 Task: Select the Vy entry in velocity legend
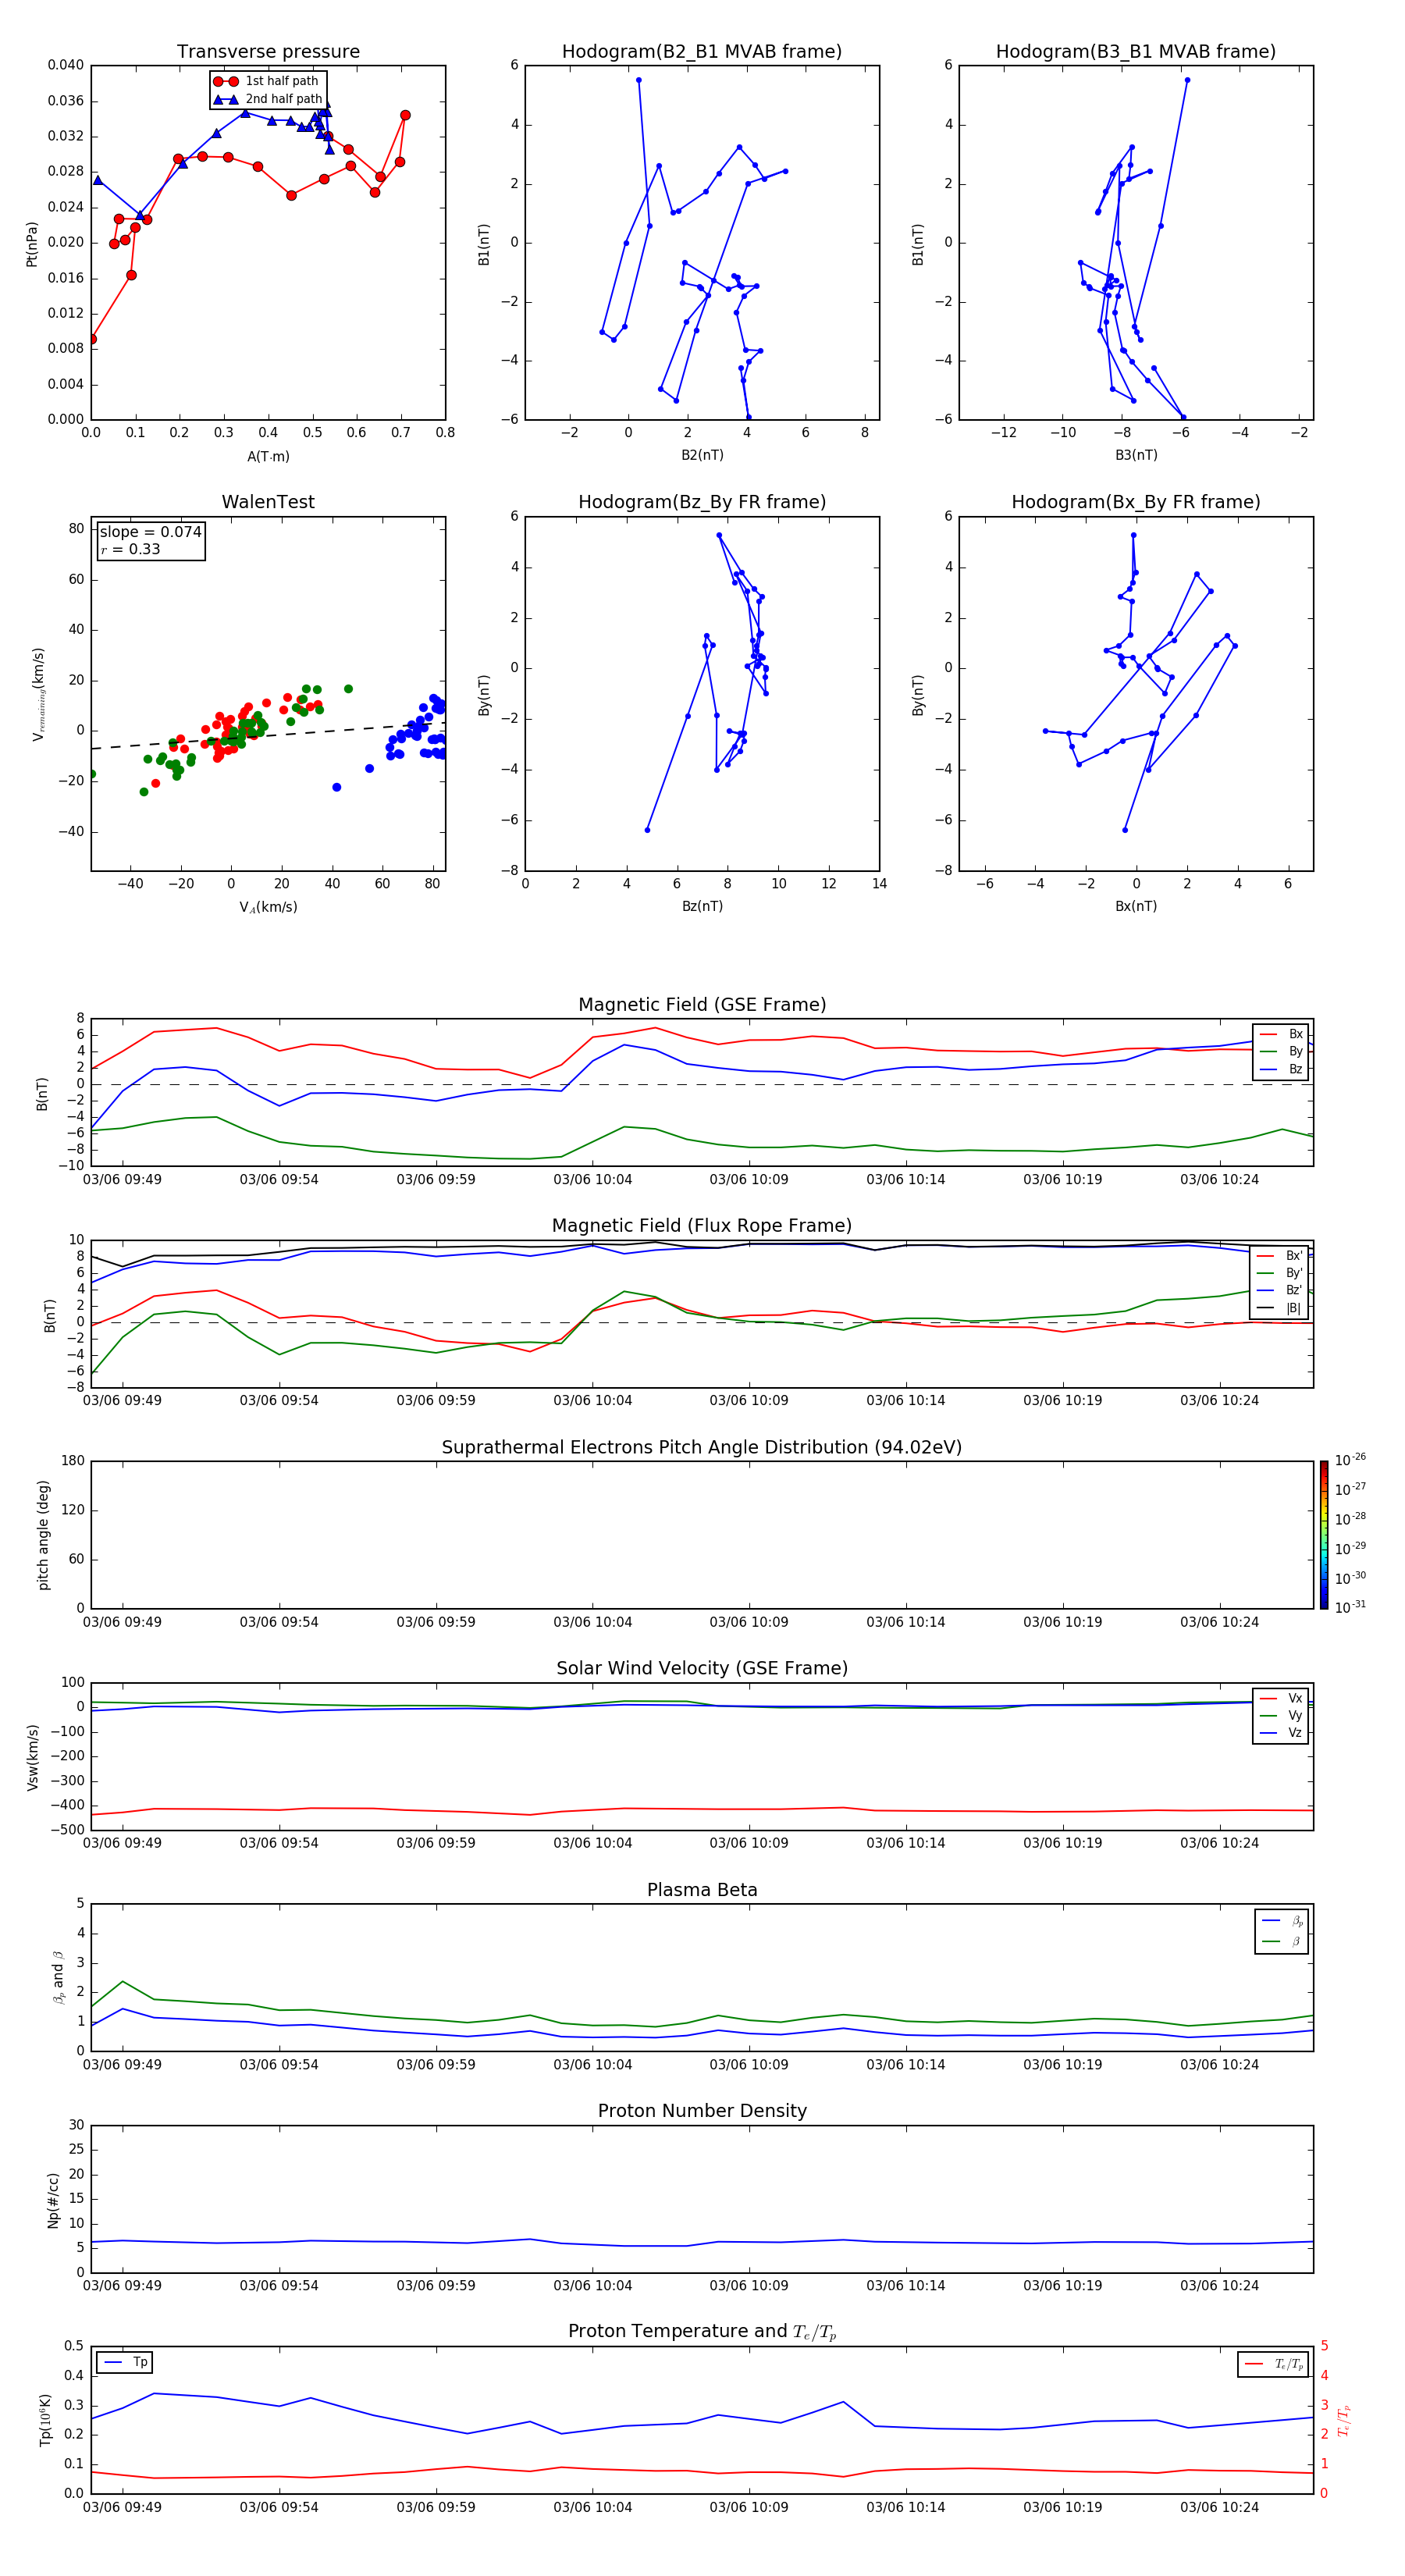click(x=1282, y=1716)
